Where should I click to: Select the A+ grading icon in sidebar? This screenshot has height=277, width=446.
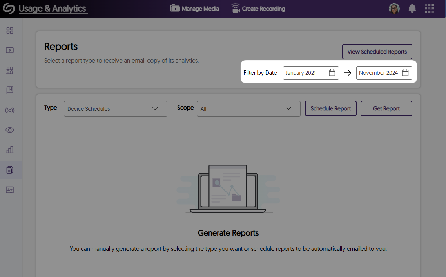pos(10,190)
